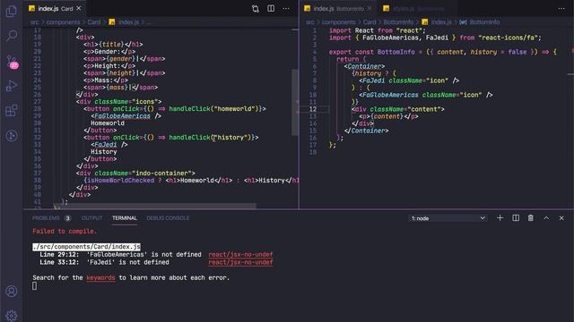Create a new terminal with plus icon
Screen dimensions: 574x322
[500, 218]
